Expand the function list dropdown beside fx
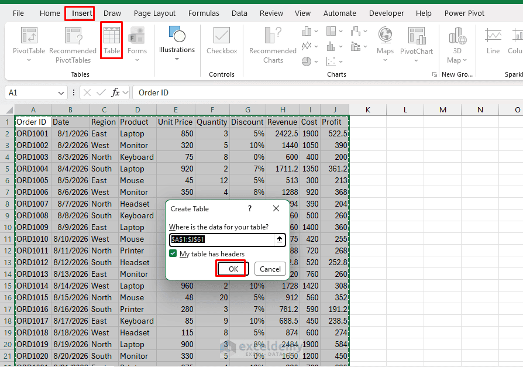This screenshot has height=367, width=523. 125,92
